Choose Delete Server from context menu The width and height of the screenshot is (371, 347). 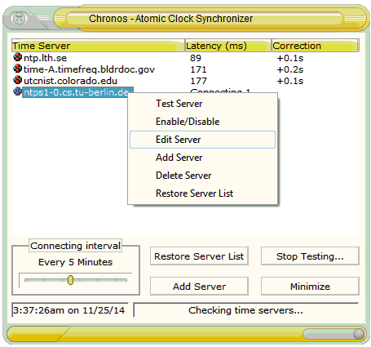coord(202,176)
